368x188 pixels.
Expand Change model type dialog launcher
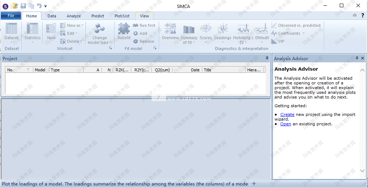click(110, 48)
